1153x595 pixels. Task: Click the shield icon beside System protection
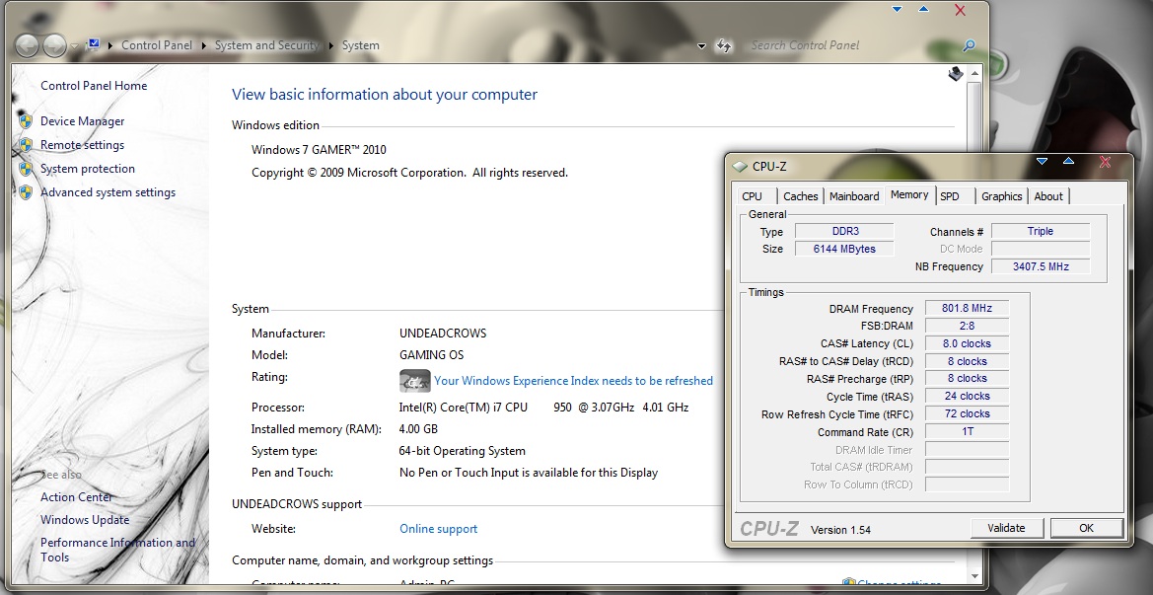(x=26, y=169)
